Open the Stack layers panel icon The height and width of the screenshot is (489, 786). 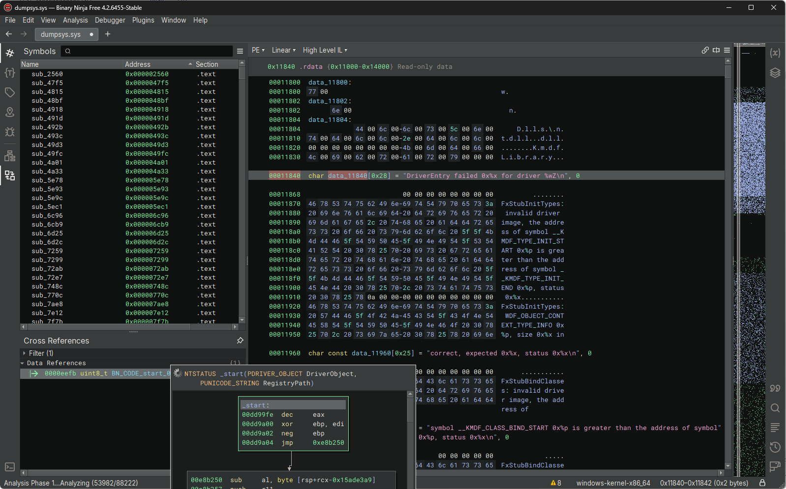(x=775, y=73)
